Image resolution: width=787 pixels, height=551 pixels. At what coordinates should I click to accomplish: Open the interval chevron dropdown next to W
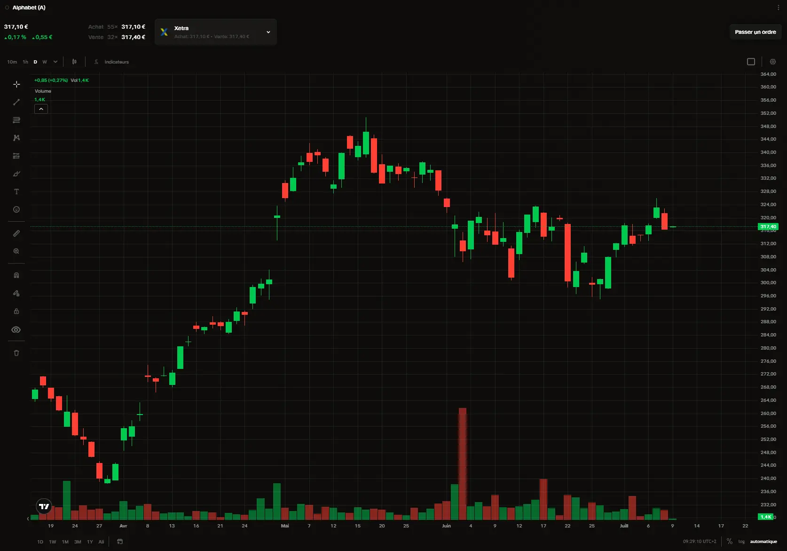pos(55,62)
